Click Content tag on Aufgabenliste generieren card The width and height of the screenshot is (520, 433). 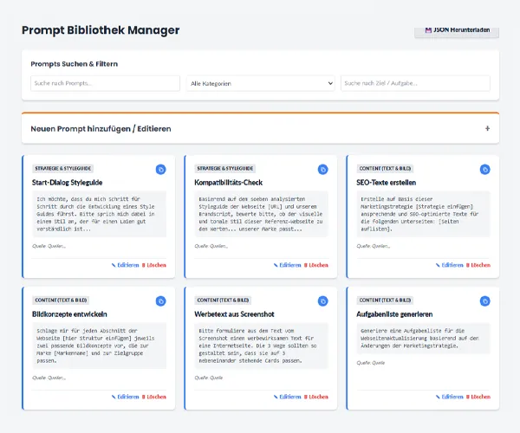coord(385,300)
